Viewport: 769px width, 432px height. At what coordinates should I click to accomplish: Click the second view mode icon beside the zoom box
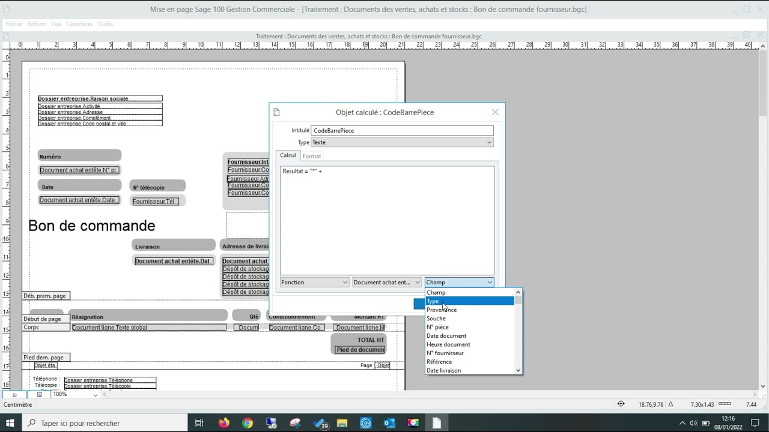tap(40, 395)
